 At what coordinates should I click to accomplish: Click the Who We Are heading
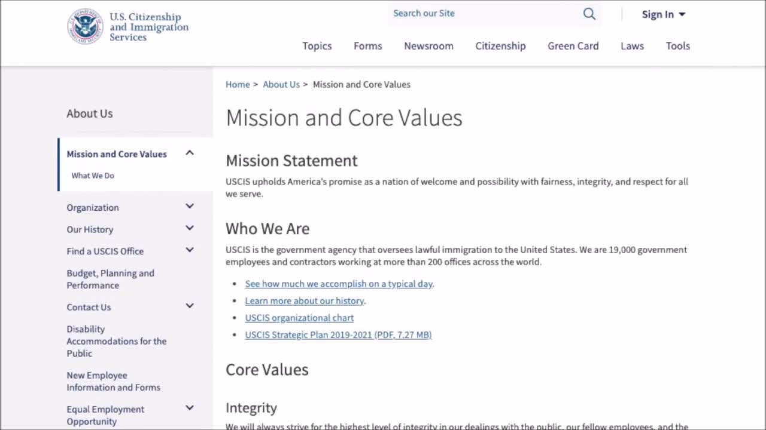[x=268, y=229]
